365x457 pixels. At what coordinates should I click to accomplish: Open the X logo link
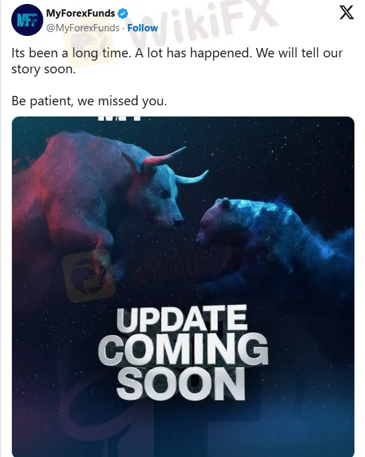[346, 13]
